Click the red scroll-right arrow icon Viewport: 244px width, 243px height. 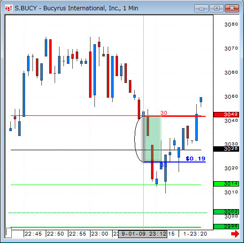pos(235,234)
